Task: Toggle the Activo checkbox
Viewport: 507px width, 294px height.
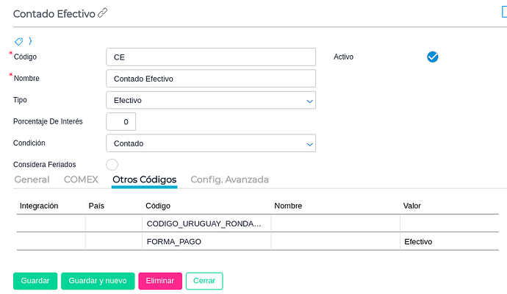Action: (433, 57)
